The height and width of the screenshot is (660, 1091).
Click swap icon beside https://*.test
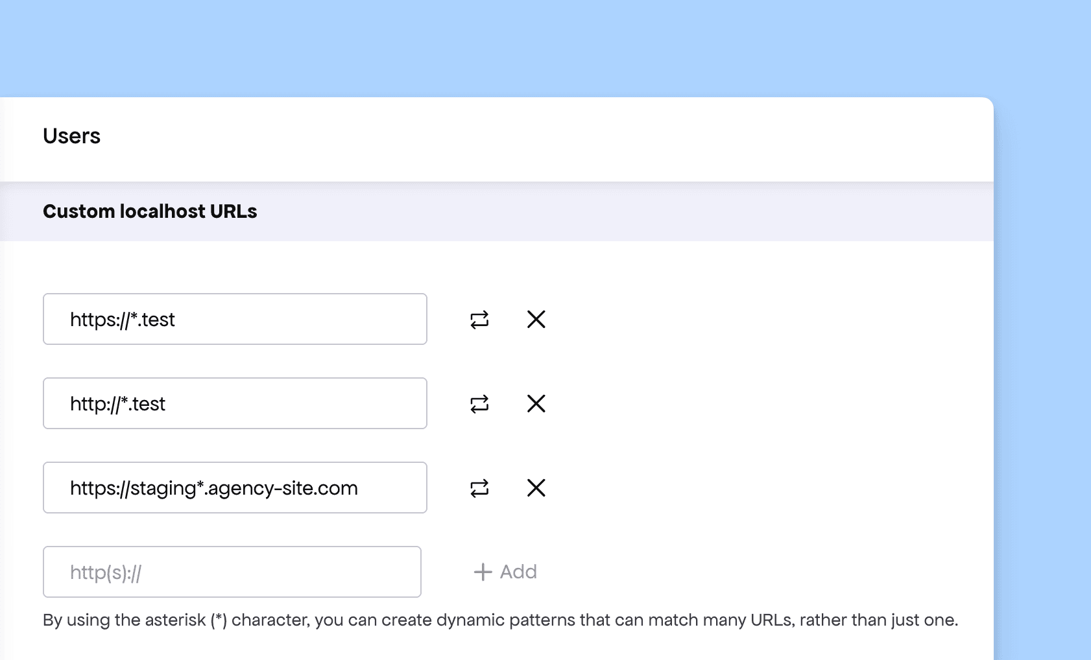(479, 320)
